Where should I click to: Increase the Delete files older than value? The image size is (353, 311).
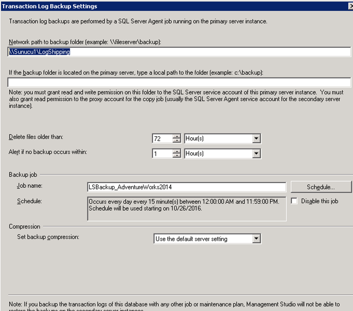click(177, 136)
